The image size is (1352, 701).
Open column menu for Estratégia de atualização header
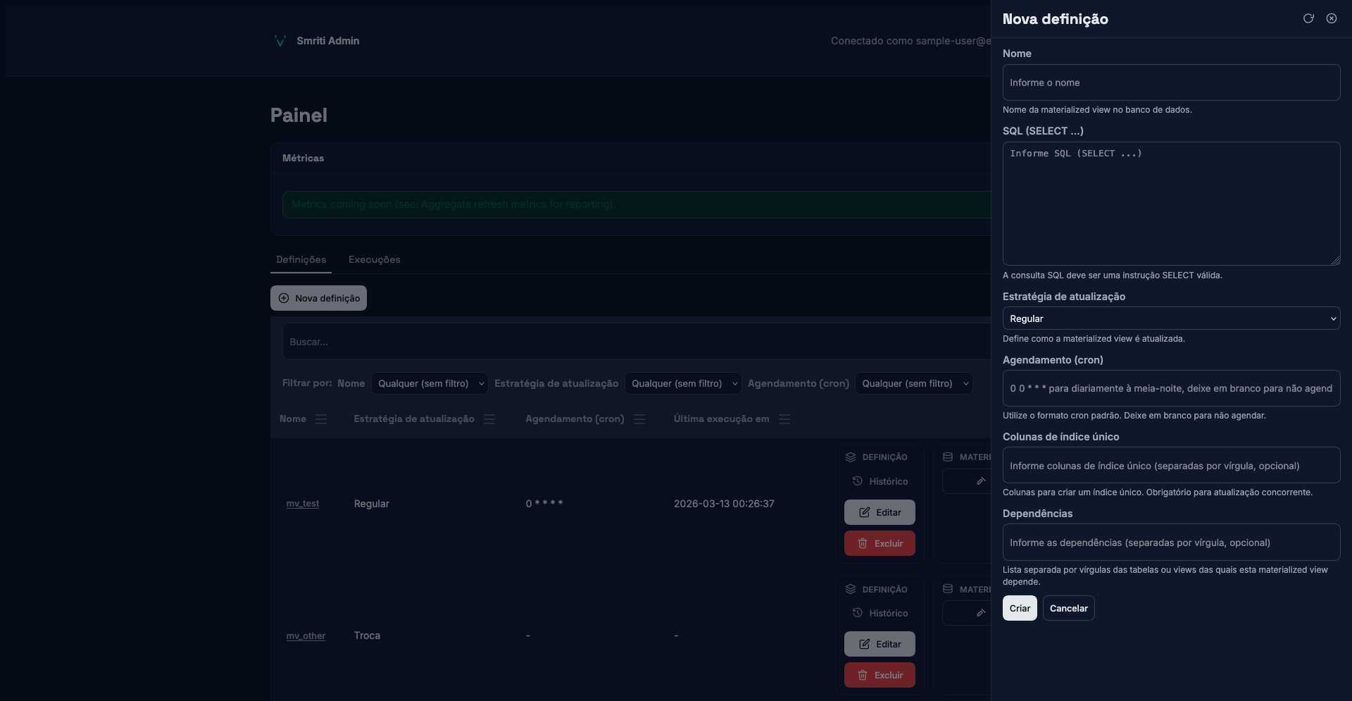point(489,419)
